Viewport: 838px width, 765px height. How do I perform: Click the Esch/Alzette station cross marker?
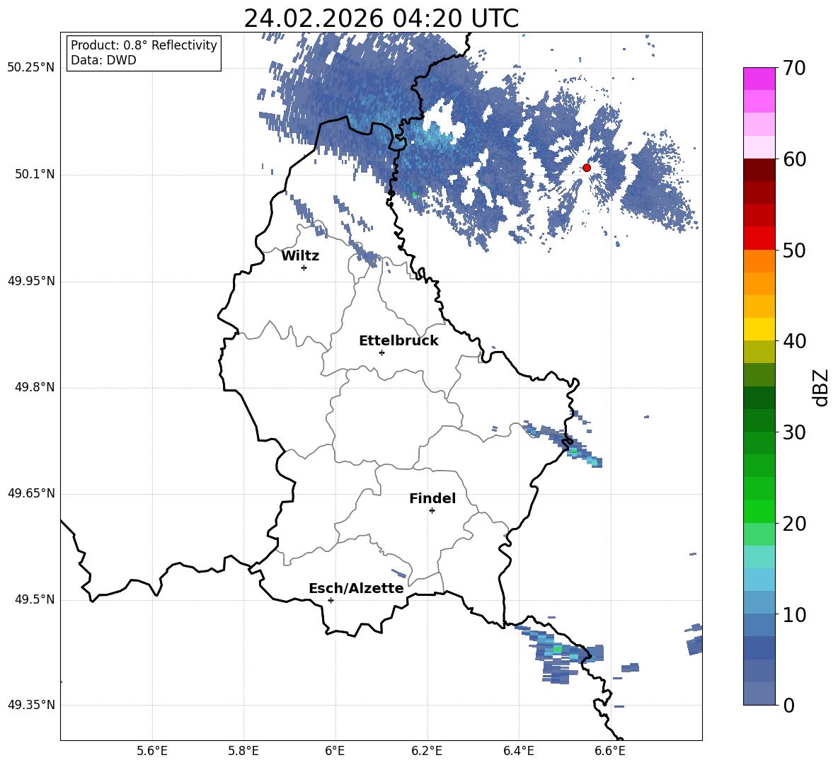331,600
